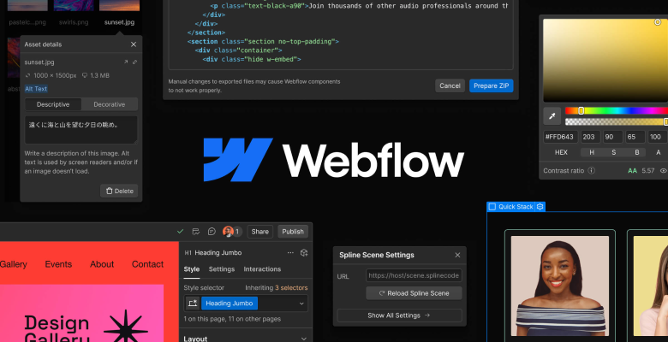Open Heading Jumbo more options ellipsis
668x342 pixels.
coord(290,253)
